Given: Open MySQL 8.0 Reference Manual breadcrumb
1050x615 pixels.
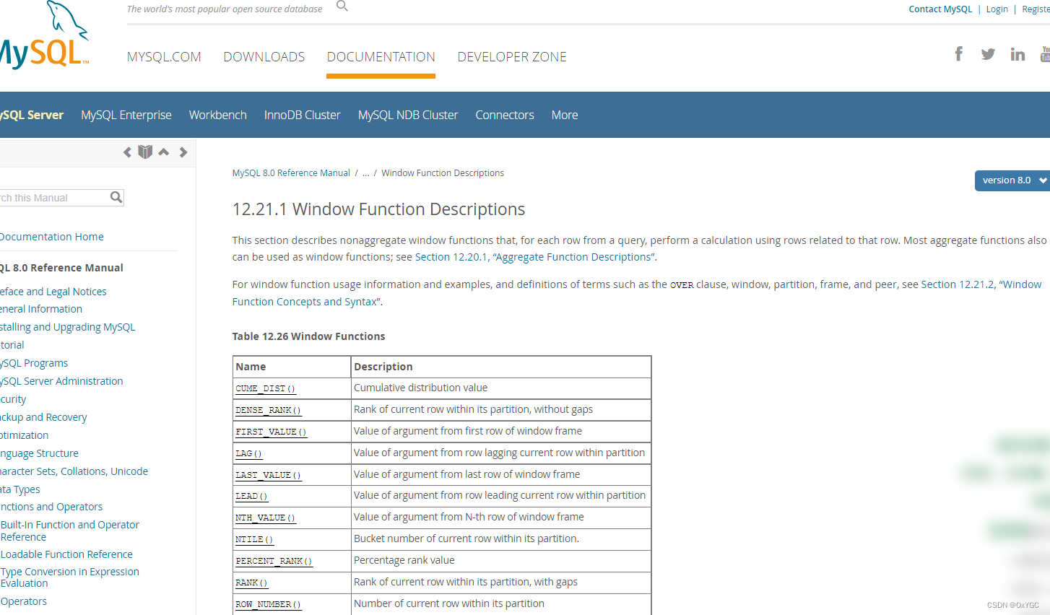Looking at the screenshot, I should coord(291,173).
